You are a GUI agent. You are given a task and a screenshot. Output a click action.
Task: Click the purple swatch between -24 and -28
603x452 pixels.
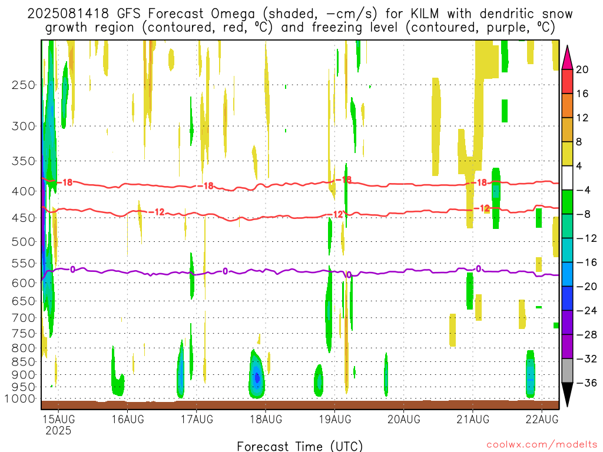click(x=567, y=323)
